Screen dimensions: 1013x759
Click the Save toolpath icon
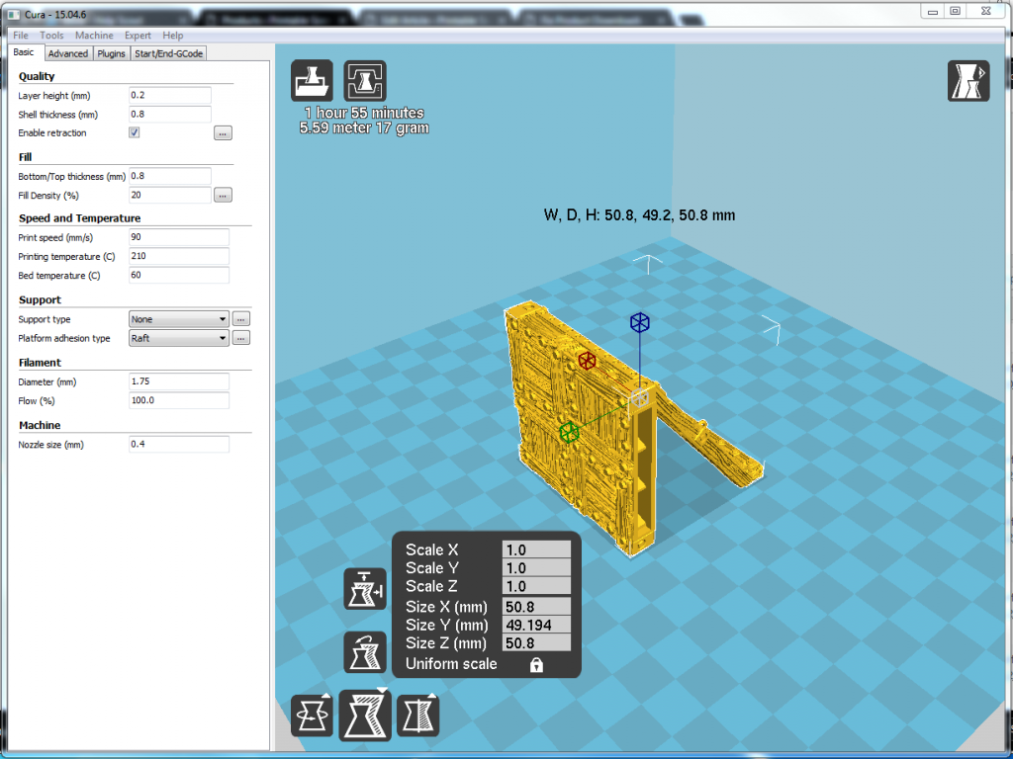tap(365, 81)
